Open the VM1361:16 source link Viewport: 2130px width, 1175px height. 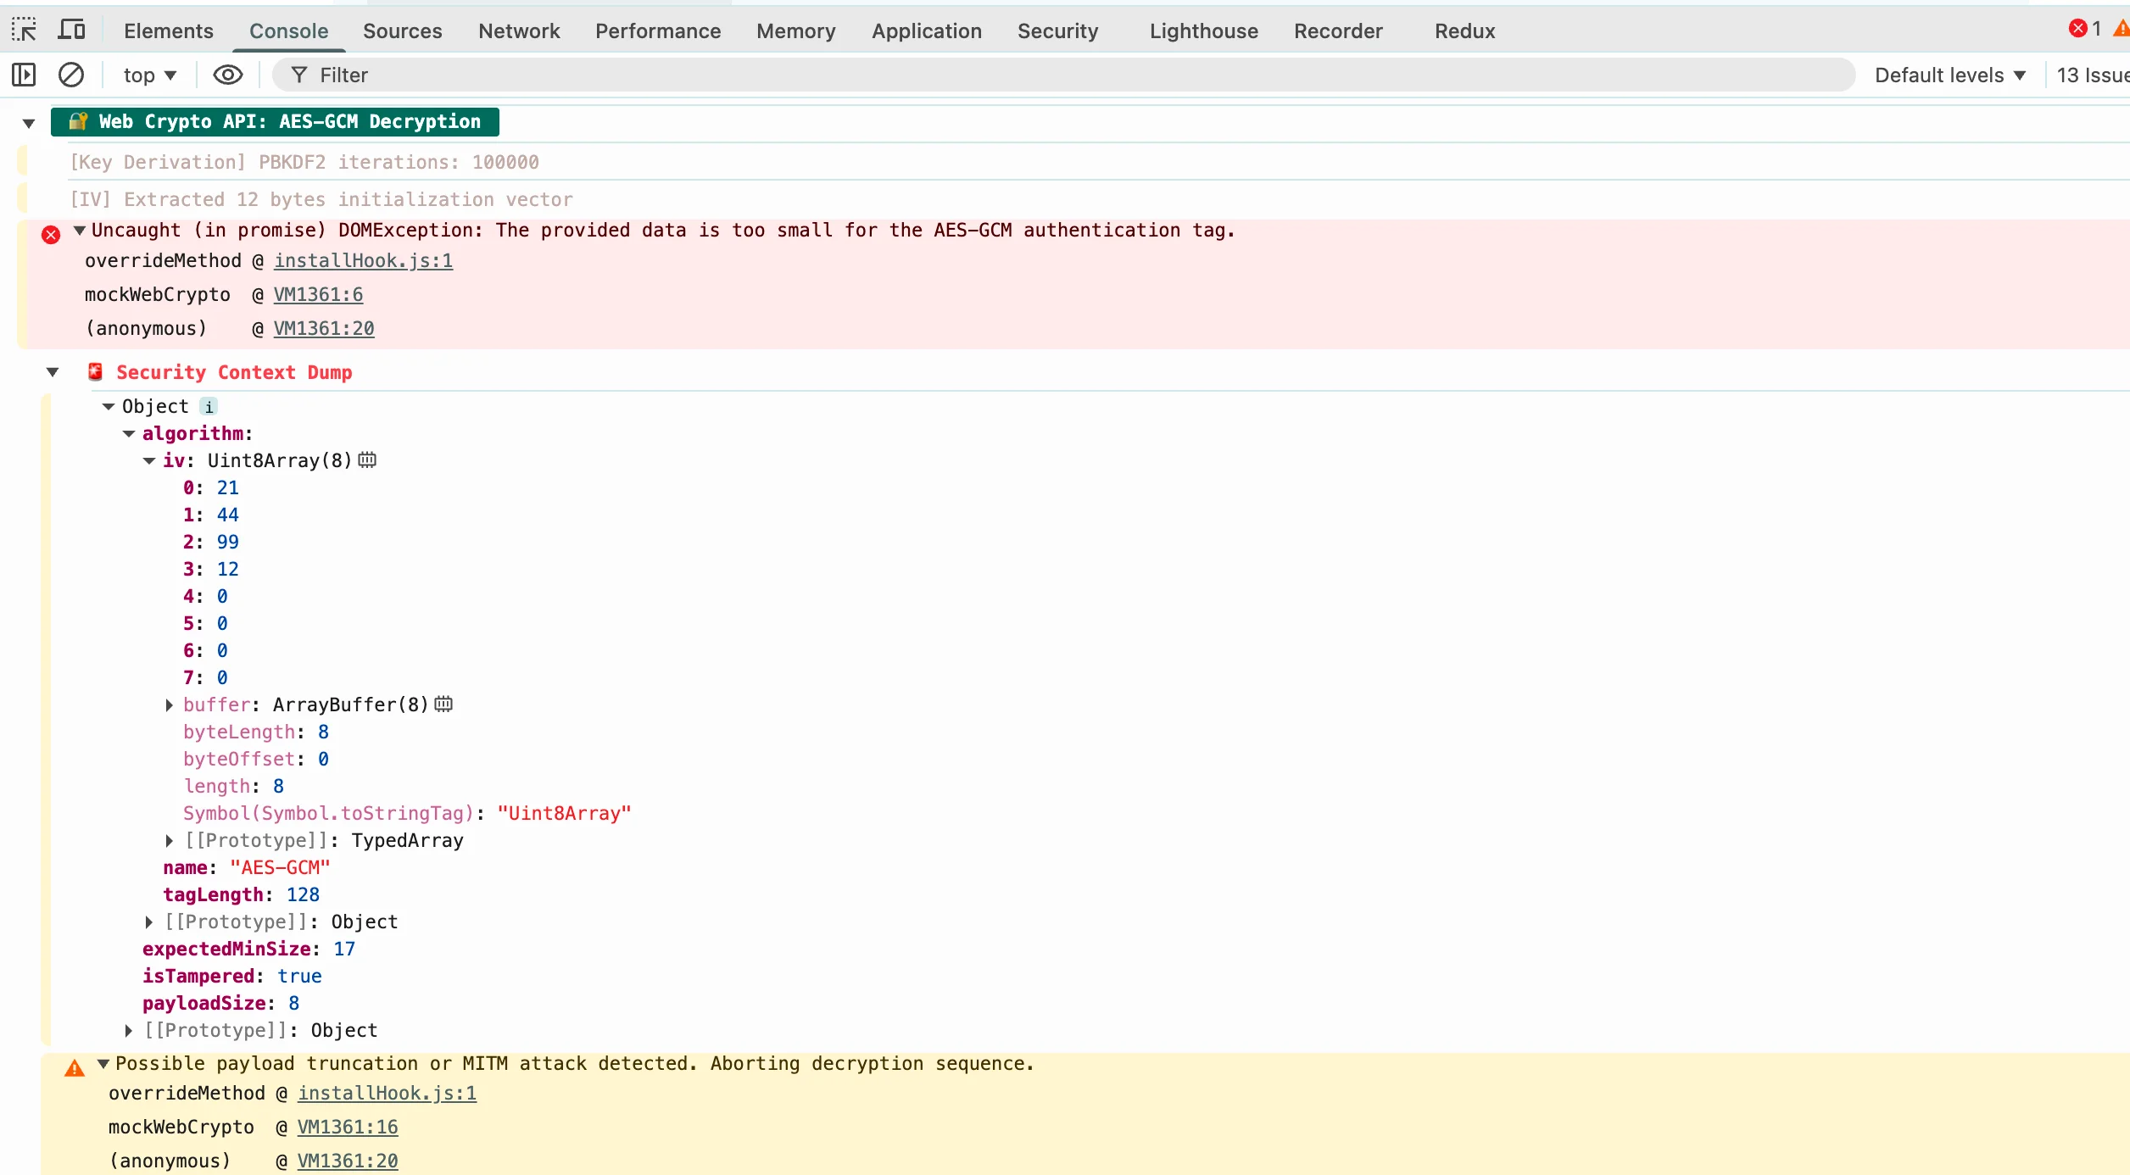coord(348,1128)
